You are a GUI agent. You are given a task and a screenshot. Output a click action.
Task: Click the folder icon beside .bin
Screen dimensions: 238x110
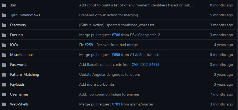pyautogui.click(x=4, y=5)
